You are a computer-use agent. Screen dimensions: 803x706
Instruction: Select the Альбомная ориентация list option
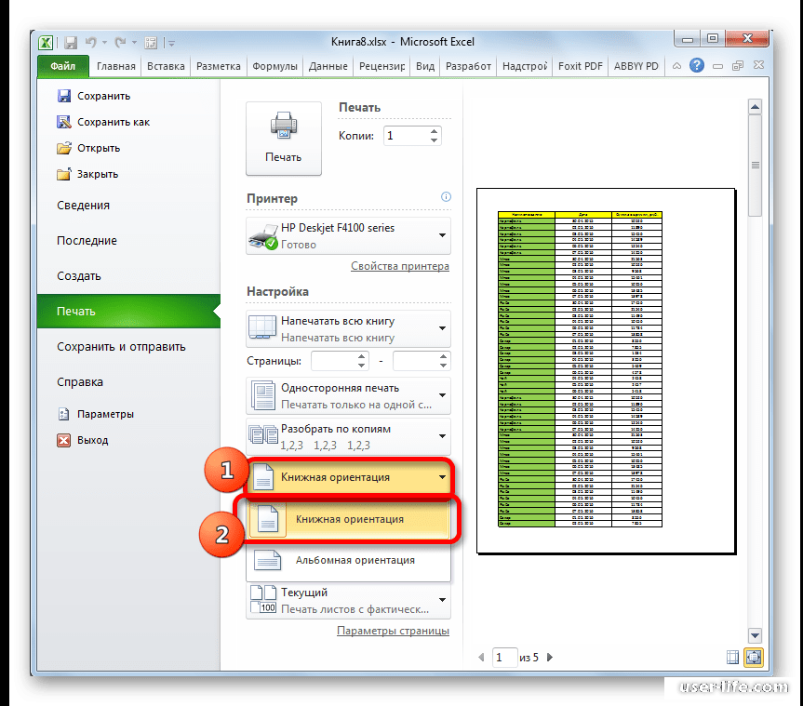[348, 560]
